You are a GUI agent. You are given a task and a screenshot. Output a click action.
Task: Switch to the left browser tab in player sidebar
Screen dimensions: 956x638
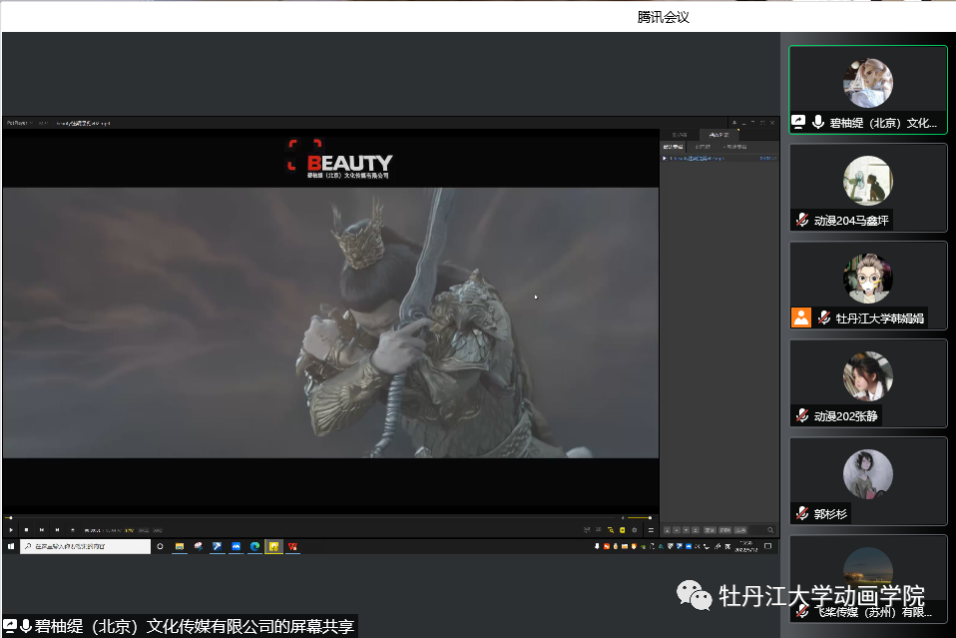point(680,135)
